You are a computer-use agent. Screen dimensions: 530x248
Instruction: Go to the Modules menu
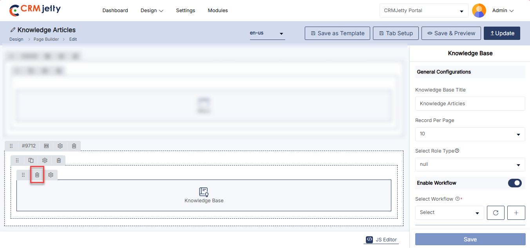[x=218, y=11]
